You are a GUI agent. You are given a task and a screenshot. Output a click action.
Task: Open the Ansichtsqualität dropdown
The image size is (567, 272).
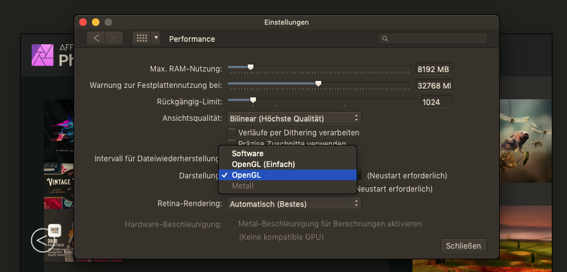294,118
